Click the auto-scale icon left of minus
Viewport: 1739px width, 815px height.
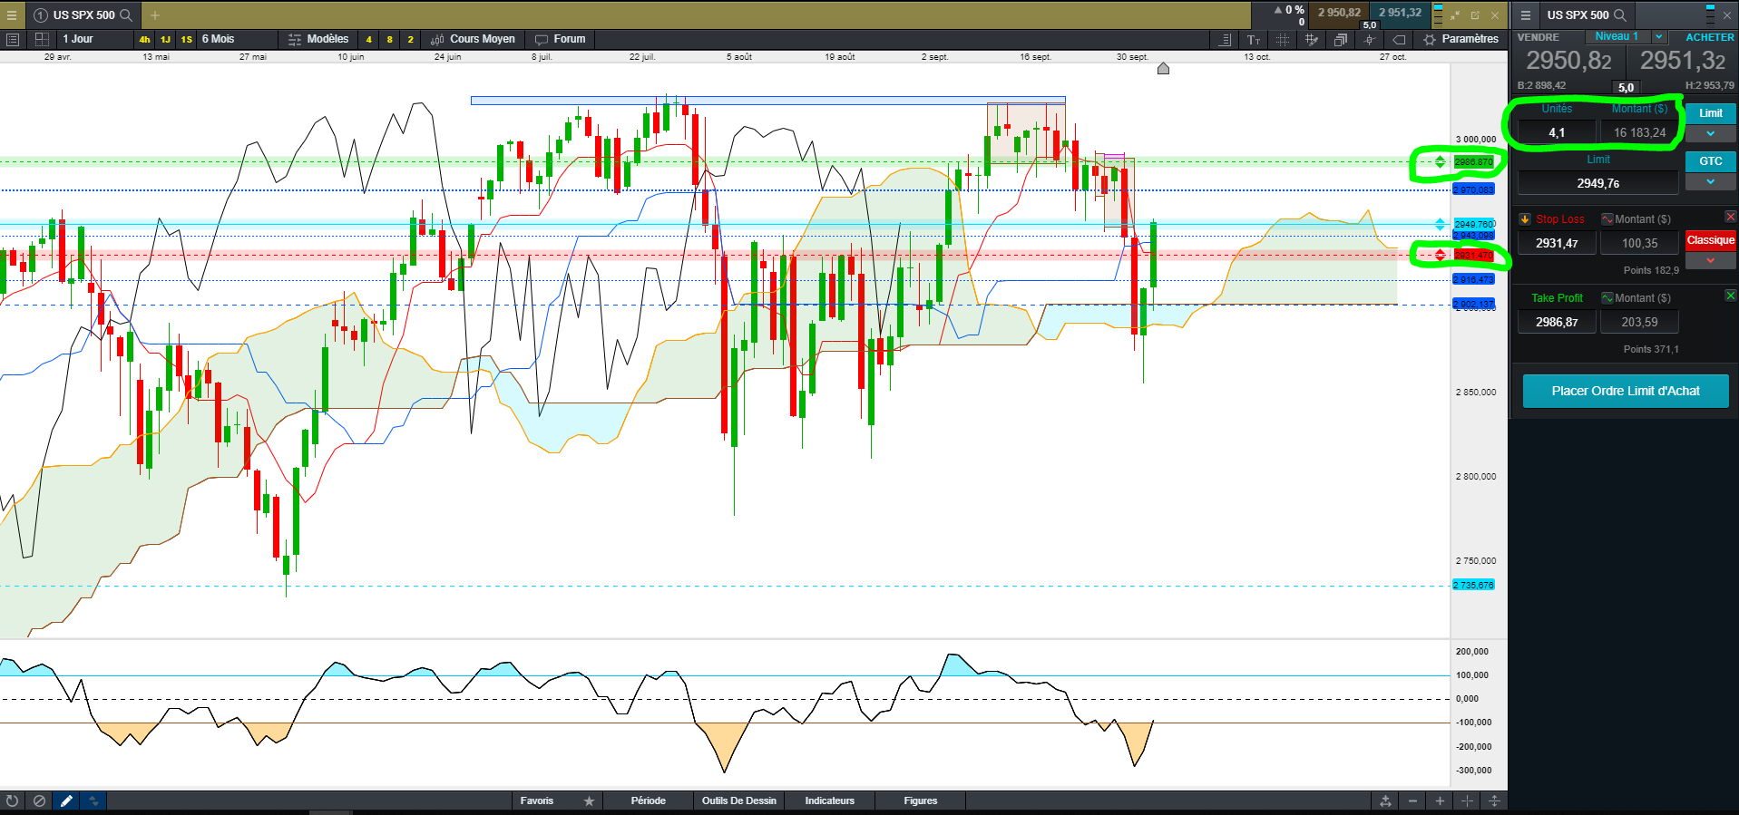coord(1385,800)
